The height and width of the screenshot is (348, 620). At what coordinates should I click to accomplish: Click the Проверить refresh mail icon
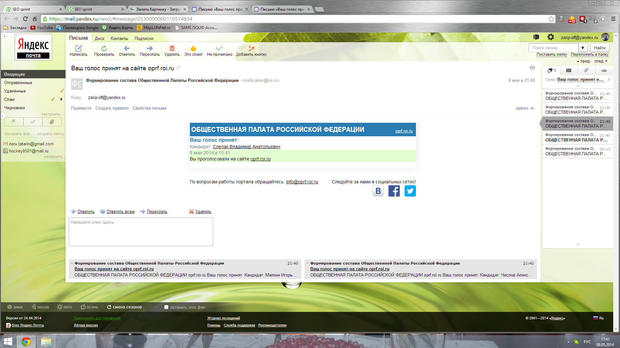click(x=104, y=49)
